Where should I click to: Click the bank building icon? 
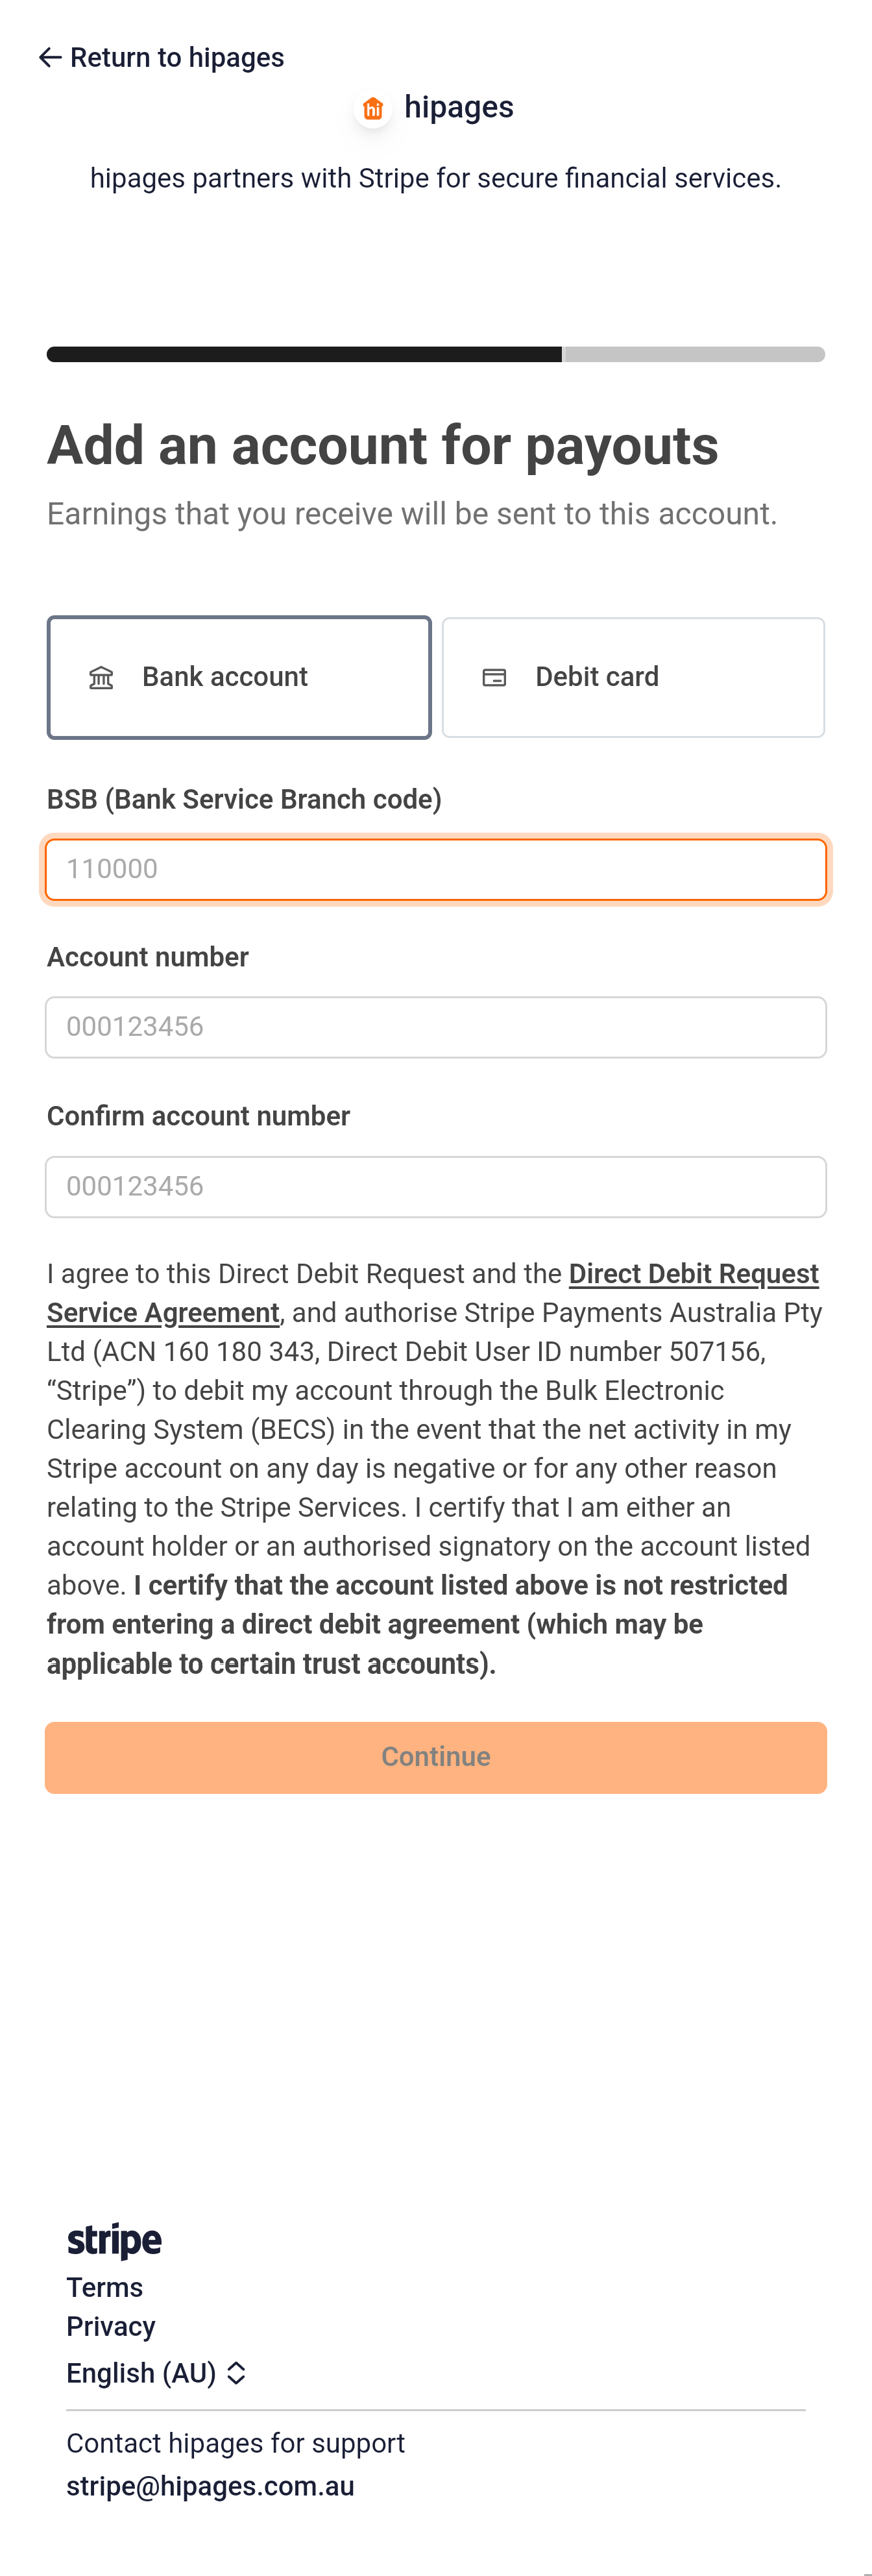[x=101, y=678]
